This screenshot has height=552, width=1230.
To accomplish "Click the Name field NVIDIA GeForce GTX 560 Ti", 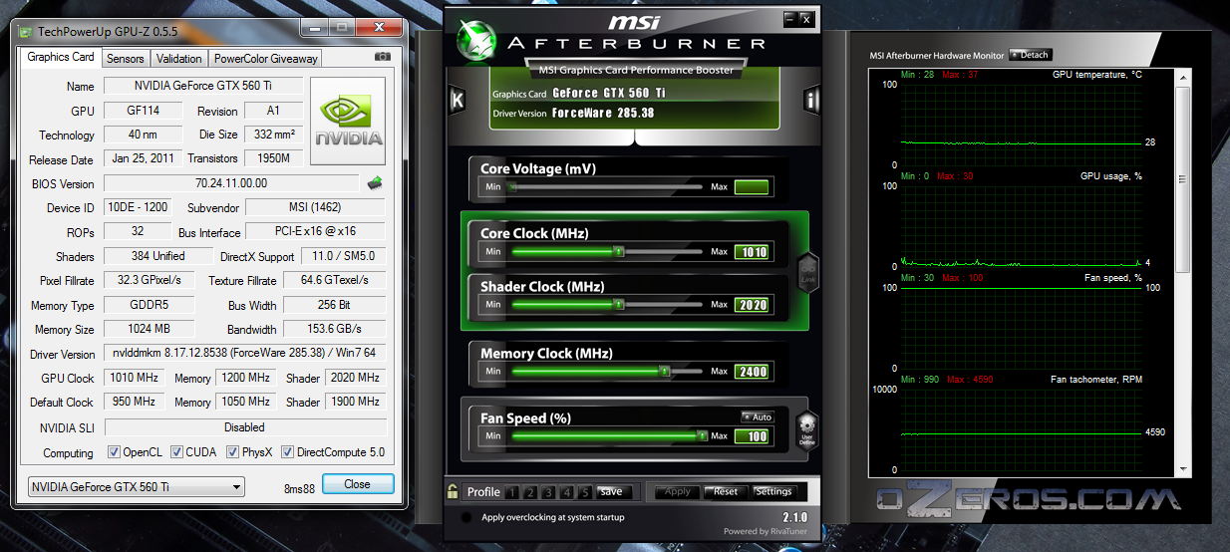I will 202,86.
